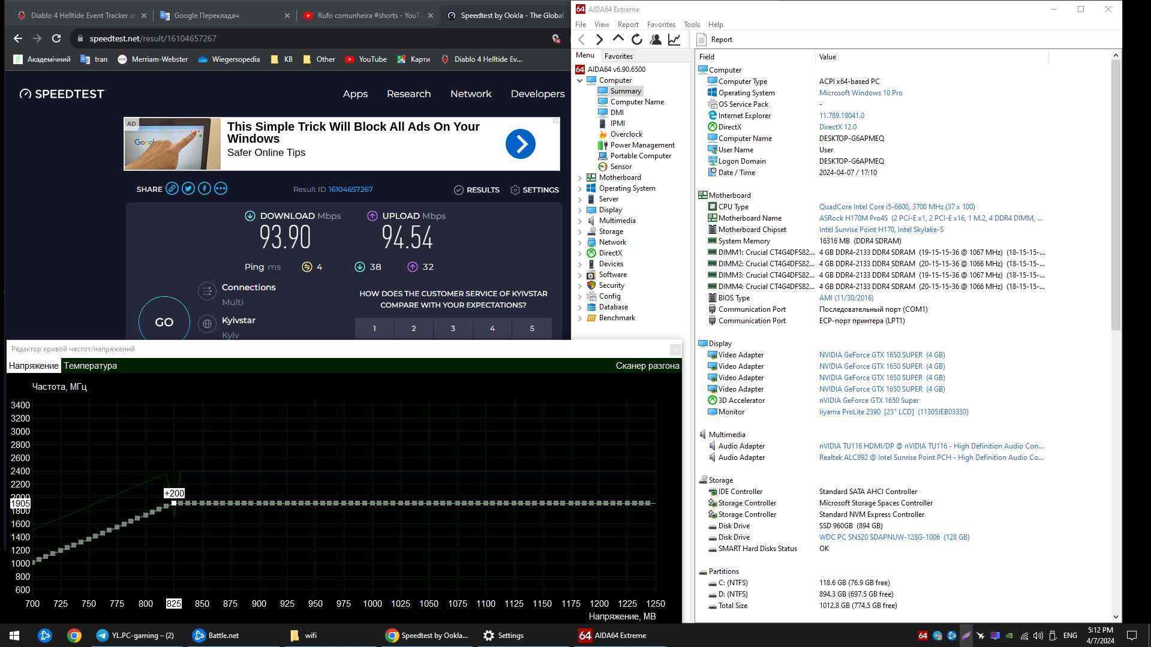Share result on Twitter icon
The image size is (1151, 647).
point(188,189)
